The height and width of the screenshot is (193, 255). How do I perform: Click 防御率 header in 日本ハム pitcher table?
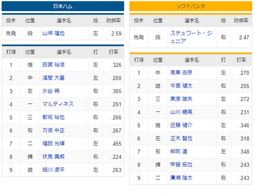point(114,21)
